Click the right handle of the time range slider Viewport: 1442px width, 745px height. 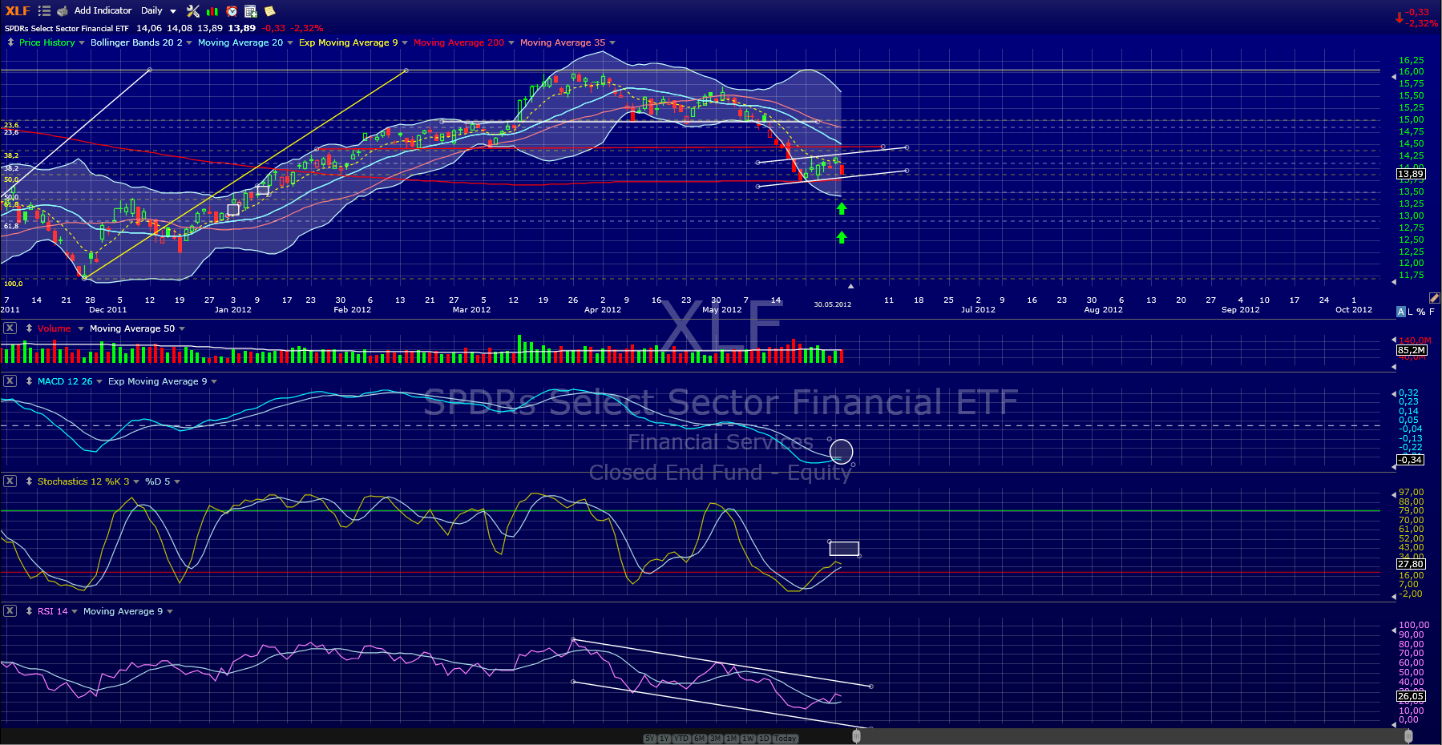click(x=1408, y=736)
